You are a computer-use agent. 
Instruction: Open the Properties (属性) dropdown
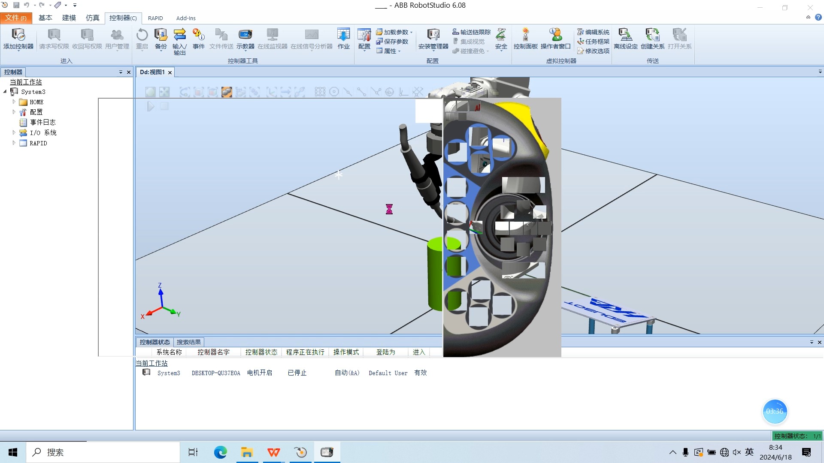pyautogui.click(x=389, y=51)
